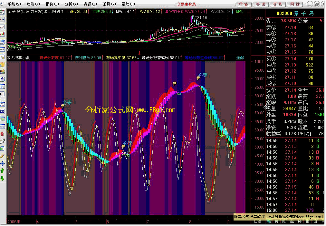This screenshot has width=326, height=226.
Task: Switch to the 细 tab at bottom
Action: [x=284, y=221]
